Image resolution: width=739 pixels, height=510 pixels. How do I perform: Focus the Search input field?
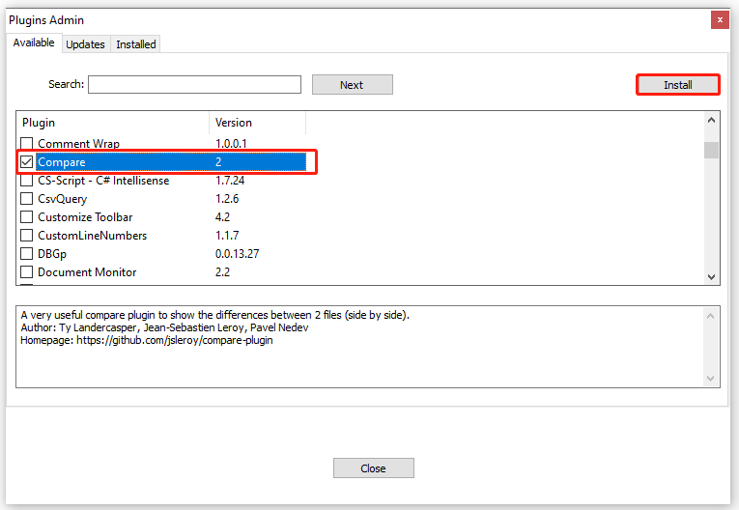pos(194,84)
